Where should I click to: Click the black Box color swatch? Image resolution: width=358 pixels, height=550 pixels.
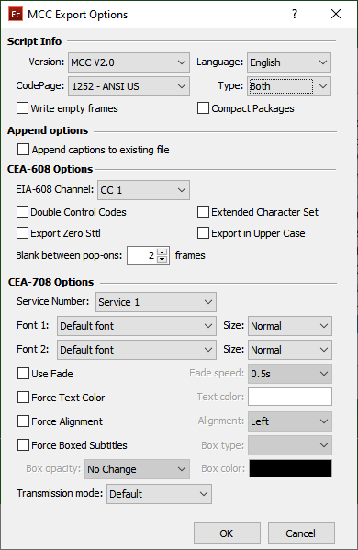point(290,468)
